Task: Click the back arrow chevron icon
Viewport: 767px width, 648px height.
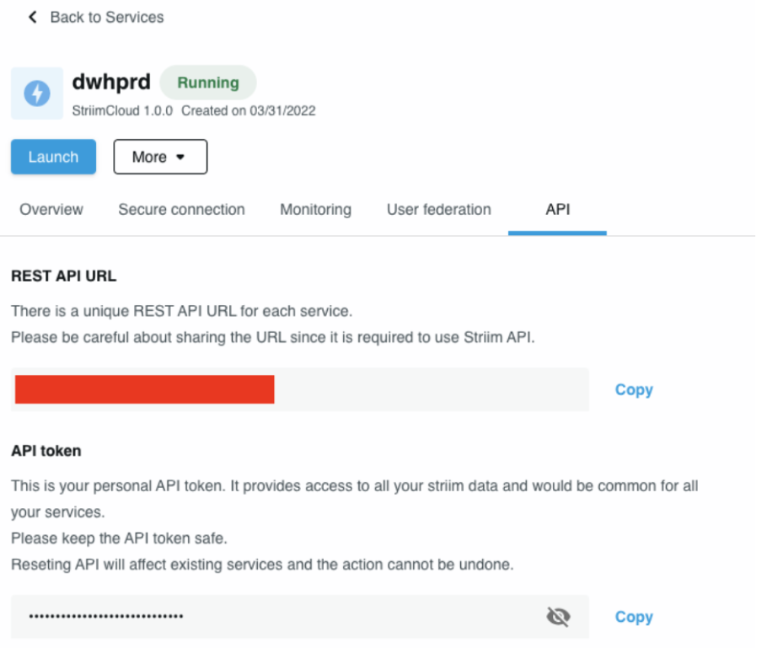Action: 33,17
